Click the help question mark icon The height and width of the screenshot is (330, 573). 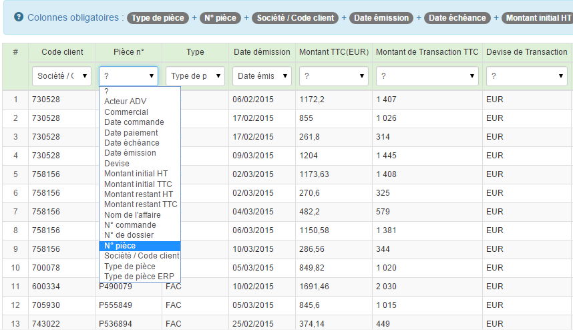19,17
